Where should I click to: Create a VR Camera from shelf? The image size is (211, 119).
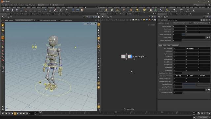point(188,10)
